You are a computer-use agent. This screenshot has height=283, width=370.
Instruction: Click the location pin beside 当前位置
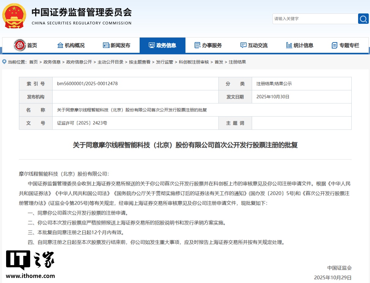coord(4,62)
